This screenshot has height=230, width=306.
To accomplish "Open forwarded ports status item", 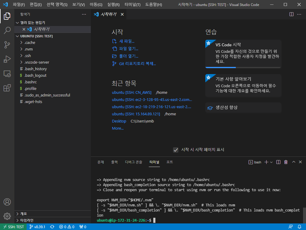I will 83,227.
